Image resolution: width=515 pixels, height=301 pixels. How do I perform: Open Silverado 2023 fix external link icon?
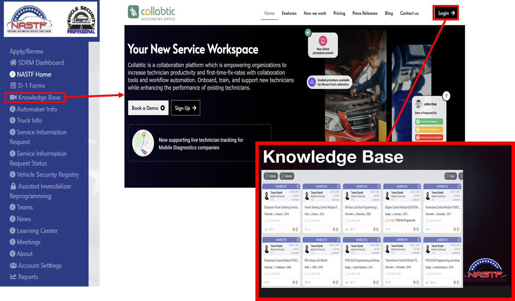coord(378,187)
